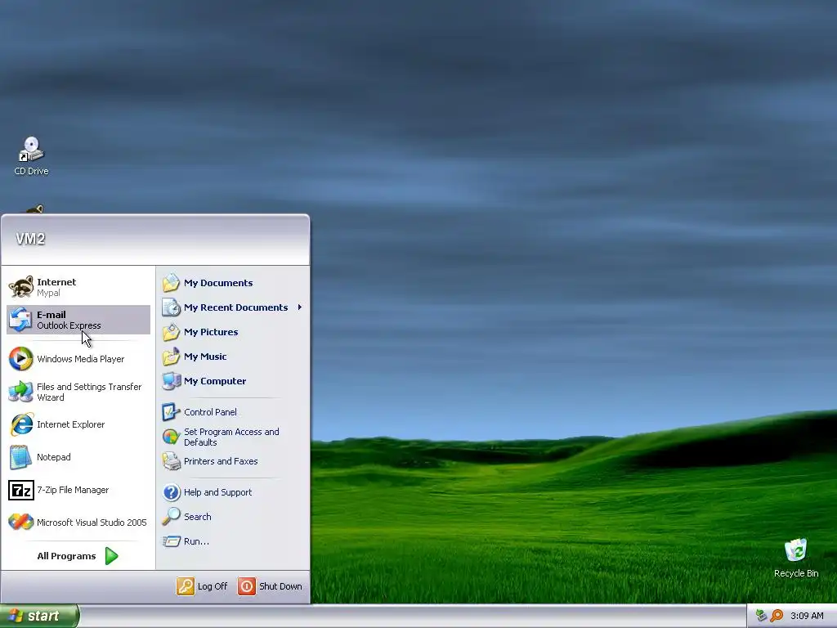This screenshot has height=628, width=837.
Task: Click the "Printers and Faxes" label text
Action: tap(221, 461)
